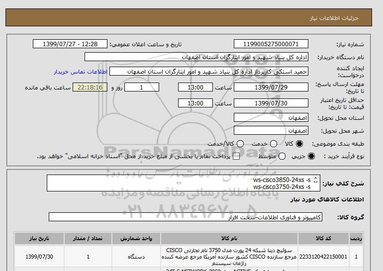Select the متوسط purchase type radio
The height and width of the screenshot is (271, 383).
[282, 156]
